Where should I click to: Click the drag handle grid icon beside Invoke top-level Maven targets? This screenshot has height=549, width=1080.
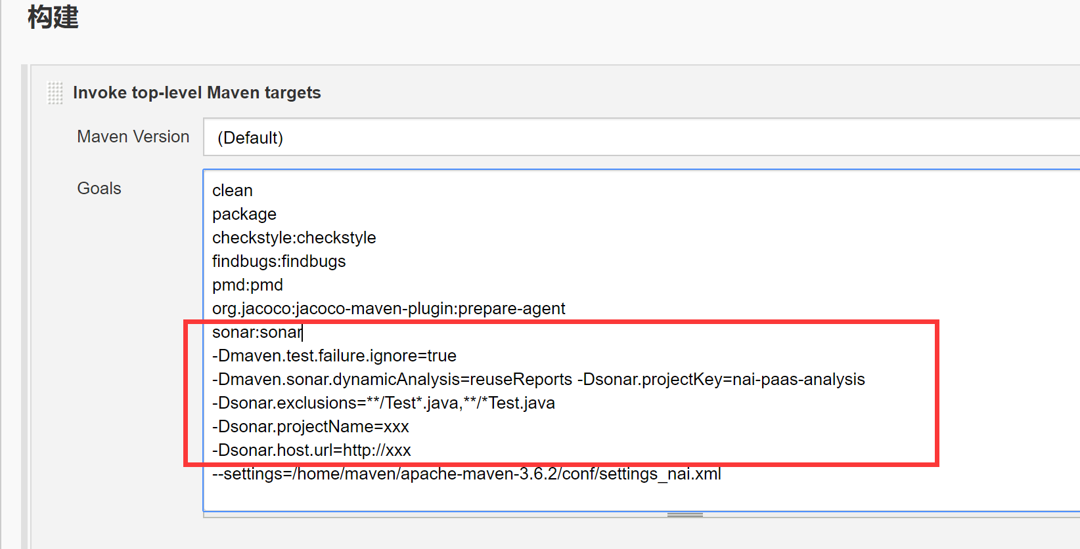[55, 93]
